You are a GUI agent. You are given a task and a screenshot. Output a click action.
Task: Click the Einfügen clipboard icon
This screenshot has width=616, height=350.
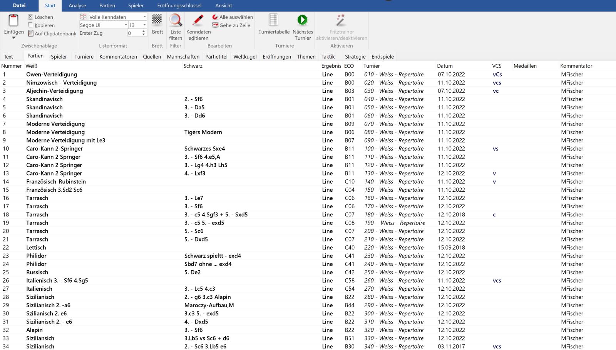13,21
